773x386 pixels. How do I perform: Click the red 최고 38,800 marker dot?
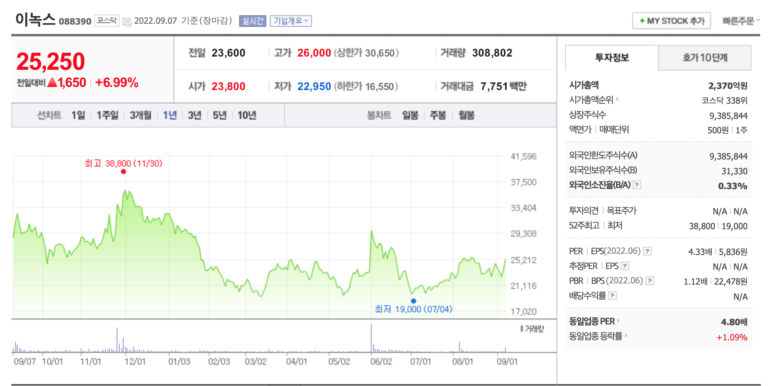pyautogui.click(x=123, y=172)
